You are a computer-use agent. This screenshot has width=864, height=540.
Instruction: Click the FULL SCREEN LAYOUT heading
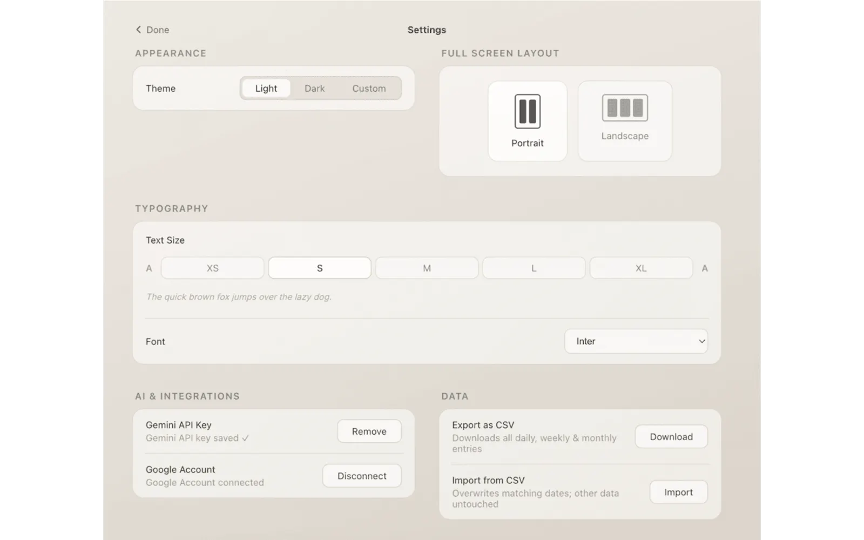coord(500,53)
